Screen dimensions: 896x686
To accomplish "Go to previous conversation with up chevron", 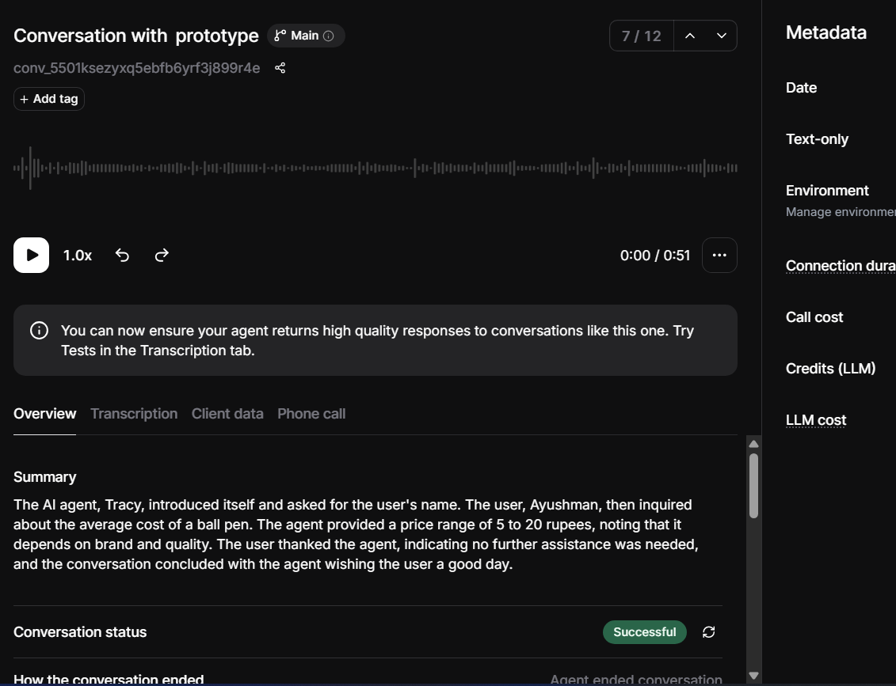I will pos(690,36).
